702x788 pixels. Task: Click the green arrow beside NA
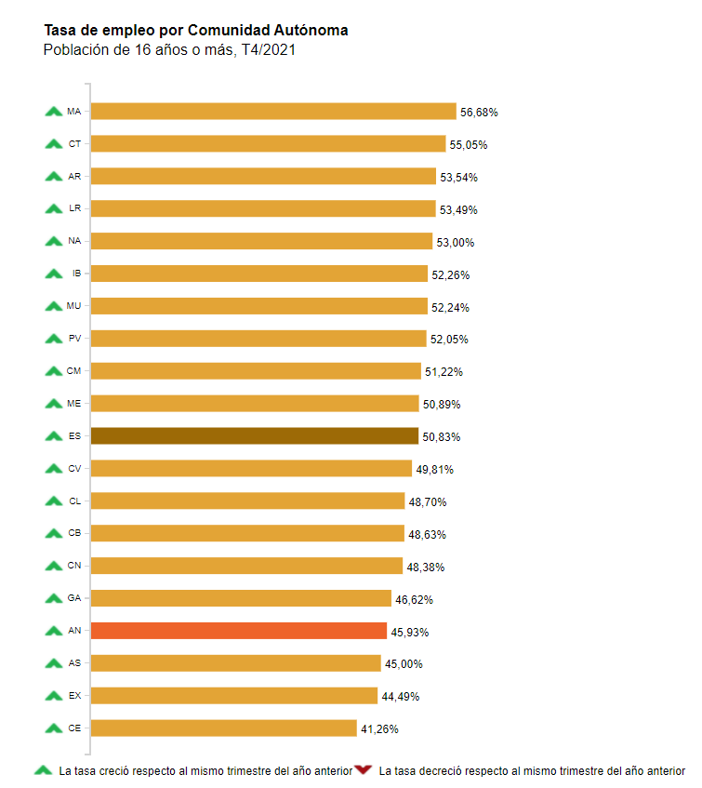pos(53,241)
